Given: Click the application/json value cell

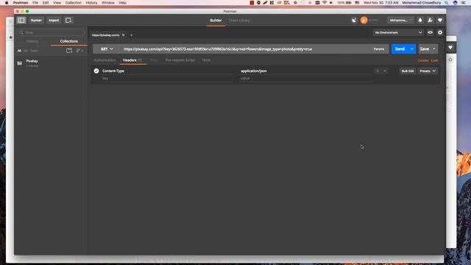Looking at the screenshot, I should point(306,71).
